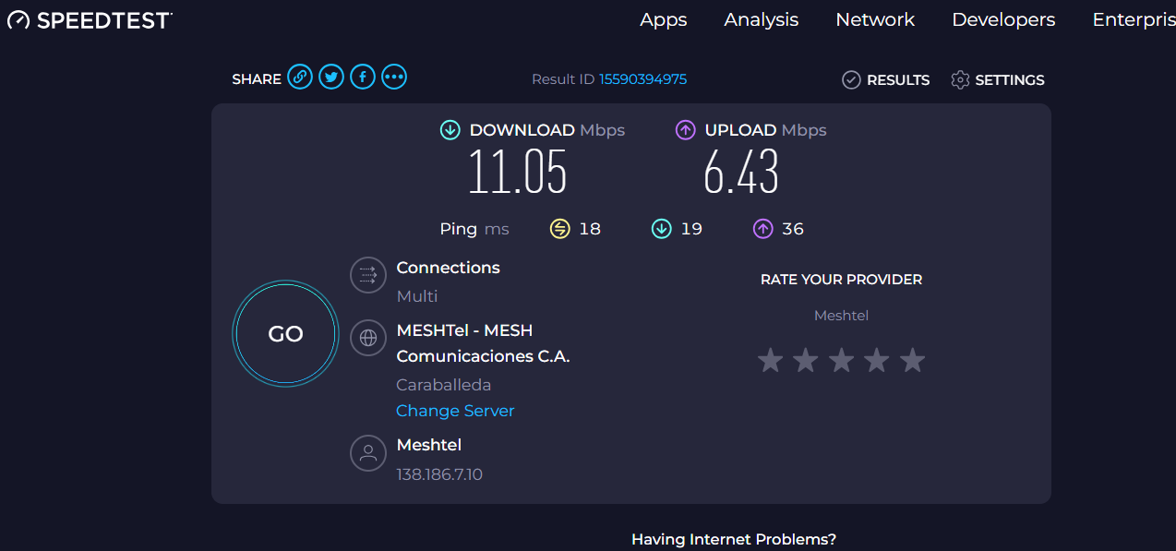Click the Meshtel user profile icon
Screen dimensions: 1176x551
tap(368, 453)
